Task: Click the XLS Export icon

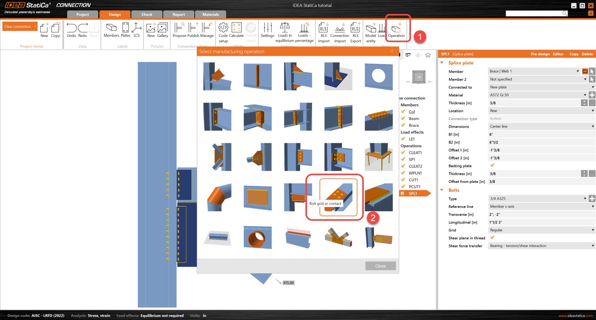Action: point(355,30)
